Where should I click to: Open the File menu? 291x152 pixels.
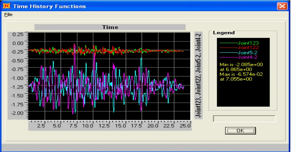[8, 15]
